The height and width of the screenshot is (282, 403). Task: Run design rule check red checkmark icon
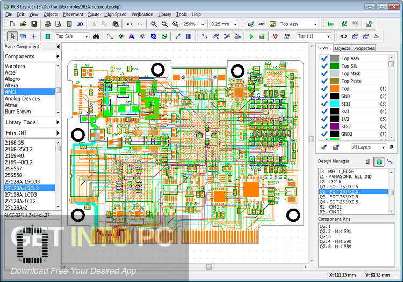click(276, 36)
